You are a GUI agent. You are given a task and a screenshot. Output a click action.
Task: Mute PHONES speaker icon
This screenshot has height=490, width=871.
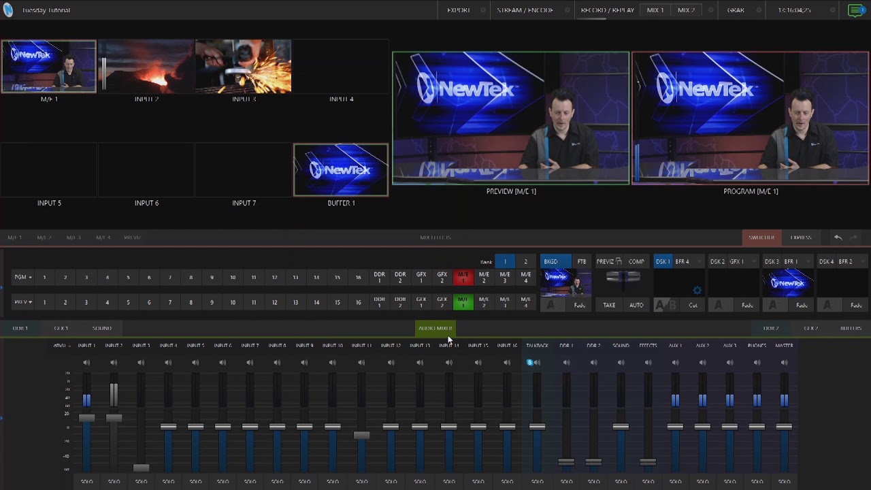pos(757,363)
